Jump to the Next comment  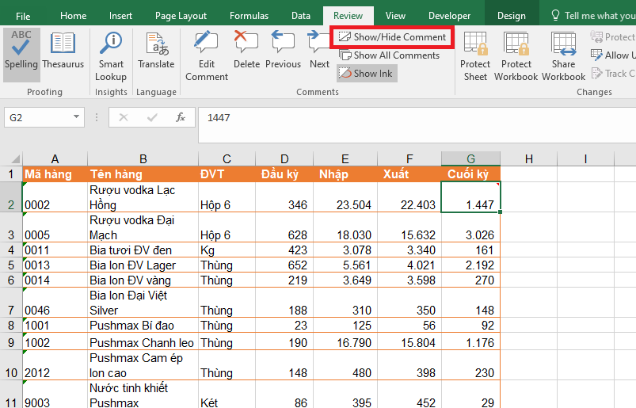point(319,51)
